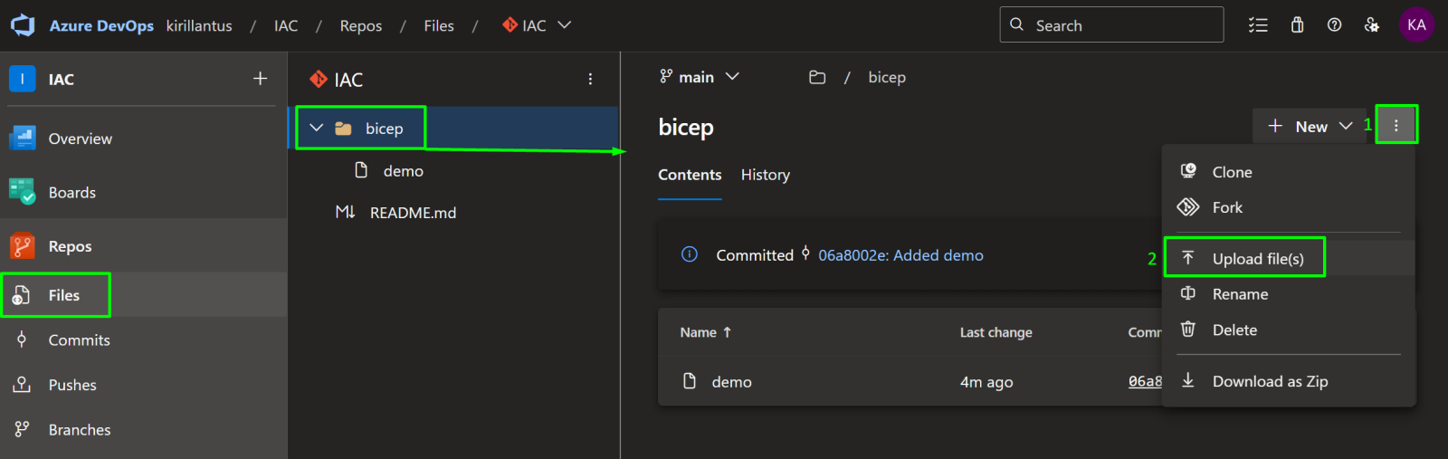This screenshot has height=459, width=1448.
Task: Click the KA account avatar
Action: tap(1416, 25)
